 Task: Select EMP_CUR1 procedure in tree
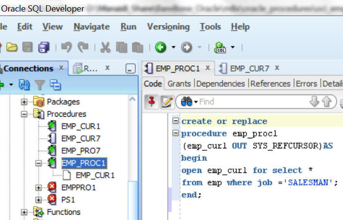80,126
